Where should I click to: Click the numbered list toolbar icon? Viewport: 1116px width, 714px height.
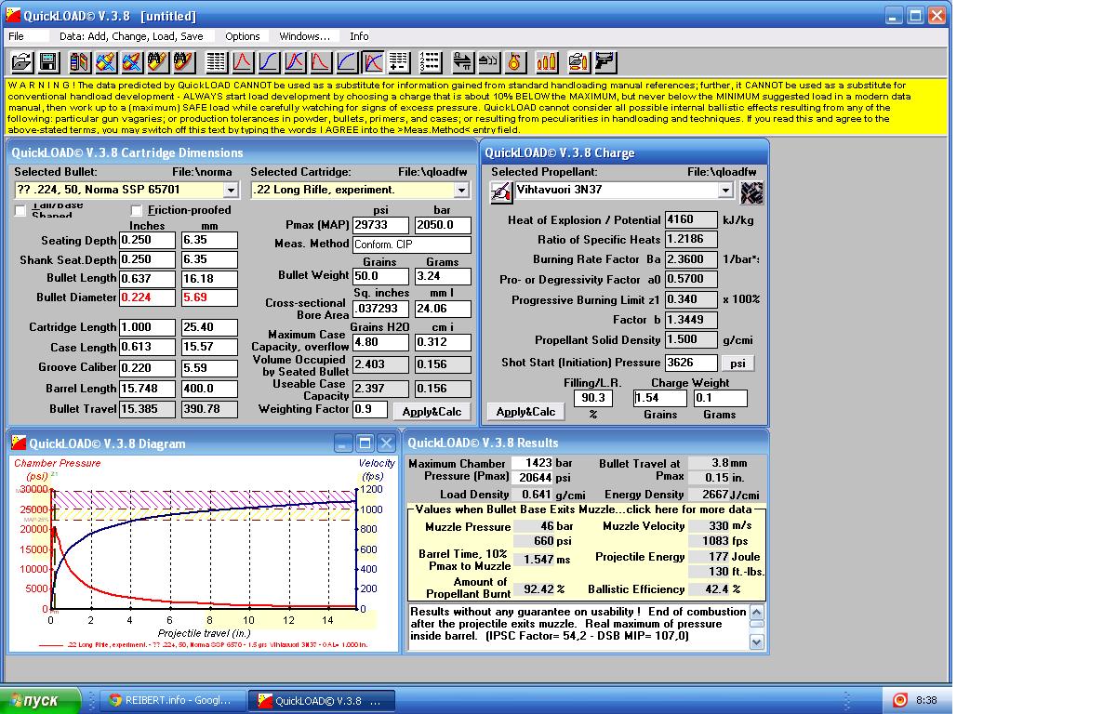pyautogui.click(x=430, y=62)
